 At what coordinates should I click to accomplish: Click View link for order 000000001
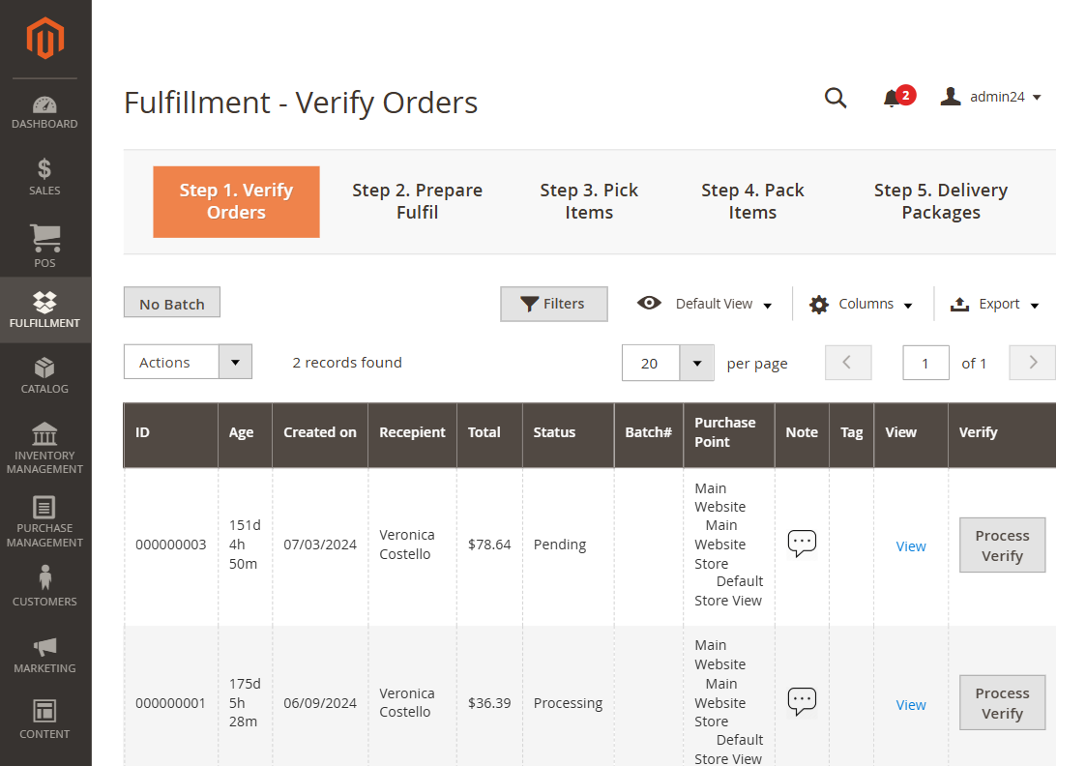tap(911, 705)
